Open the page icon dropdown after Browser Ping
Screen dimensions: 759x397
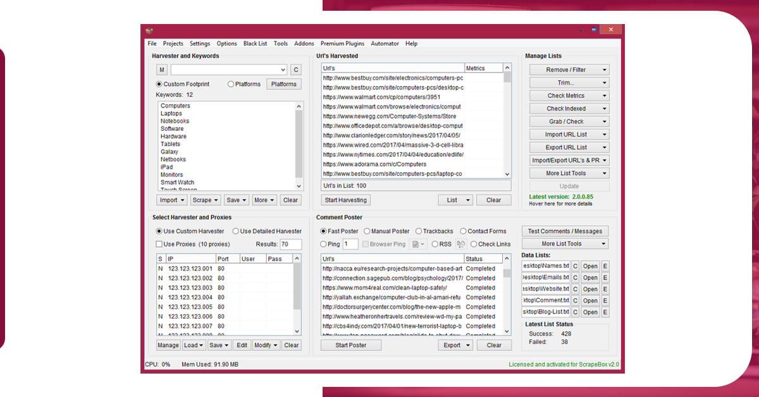pos(418,244)
